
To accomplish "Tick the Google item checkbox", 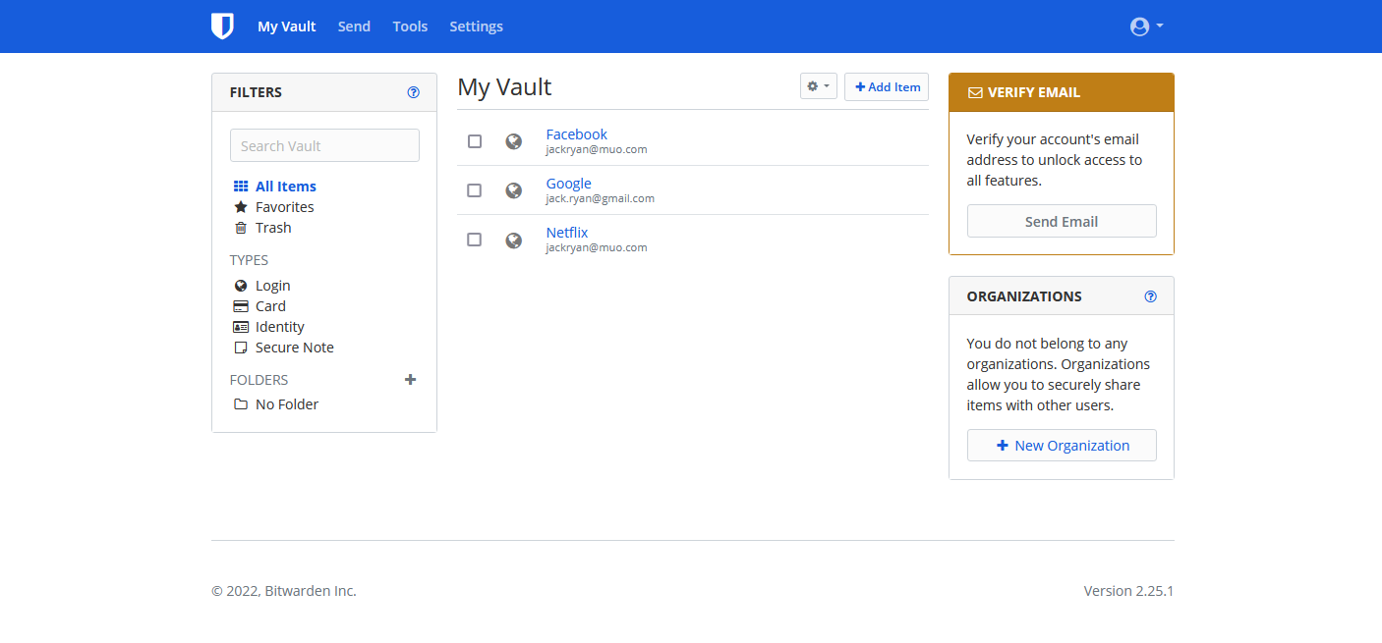I will click(475, 190).
